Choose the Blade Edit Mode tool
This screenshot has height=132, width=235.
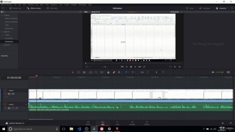coord(84,72)
